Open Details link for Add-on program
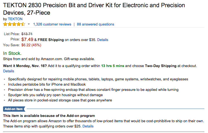 (x=88, y=126)
